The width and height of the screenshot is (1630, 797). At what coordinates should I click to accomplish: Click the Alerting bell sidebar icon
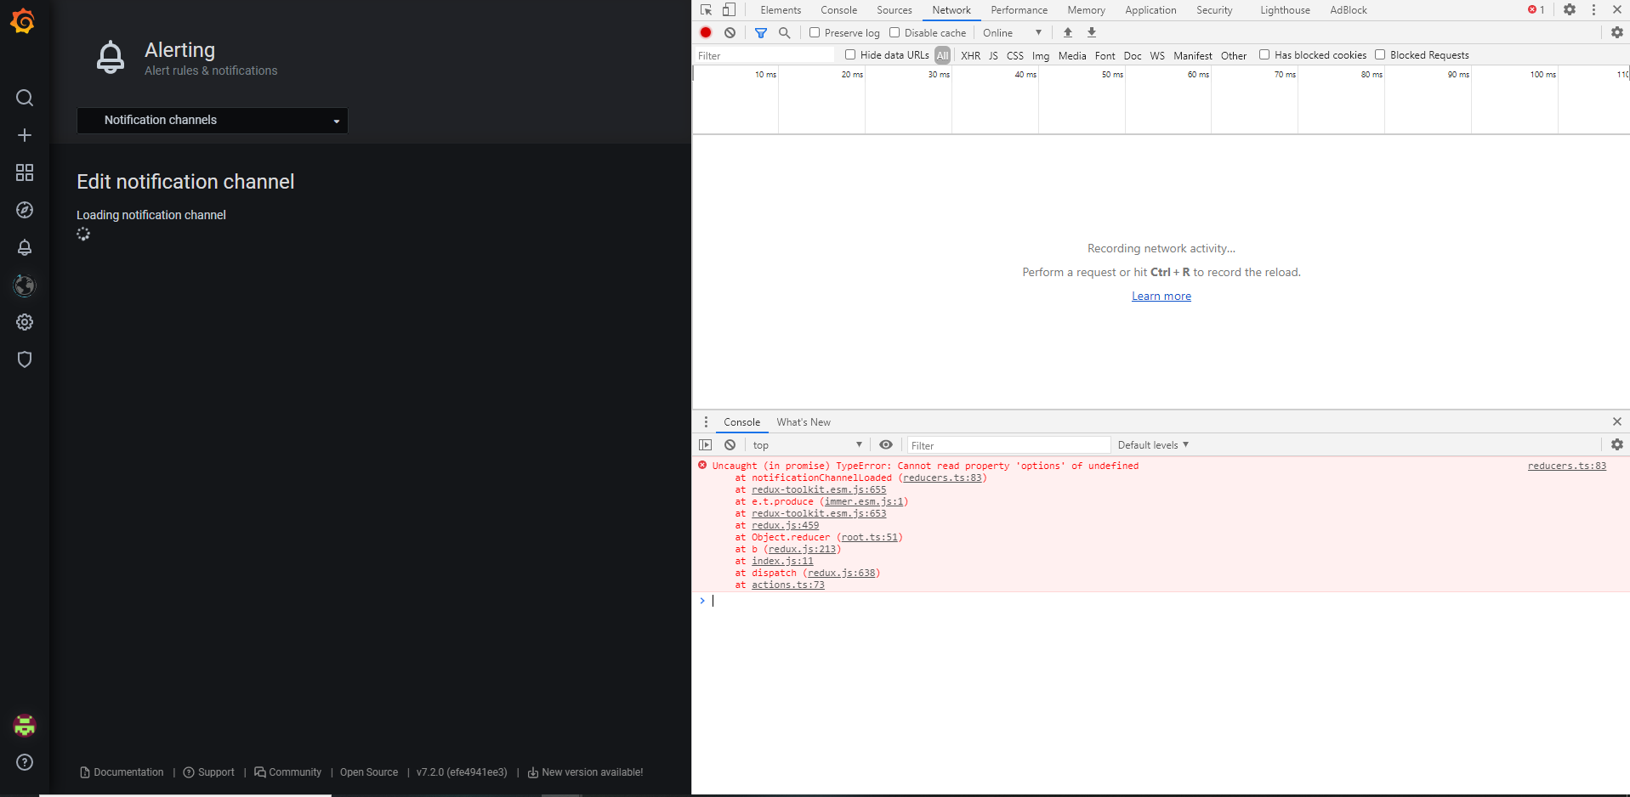point(24,247)
